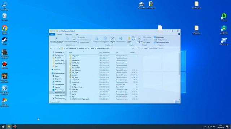Open Kaspersky Secure Connection desktop icon
The height and width of the screenshot is (129, 231).
point(224,30)
